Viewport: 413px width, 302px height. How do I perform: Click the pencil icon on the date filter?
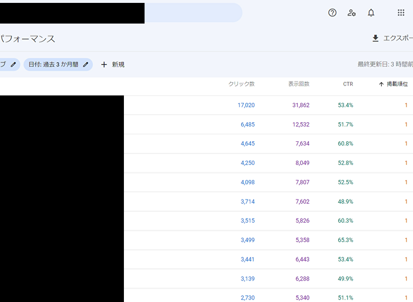click(85, 64)
